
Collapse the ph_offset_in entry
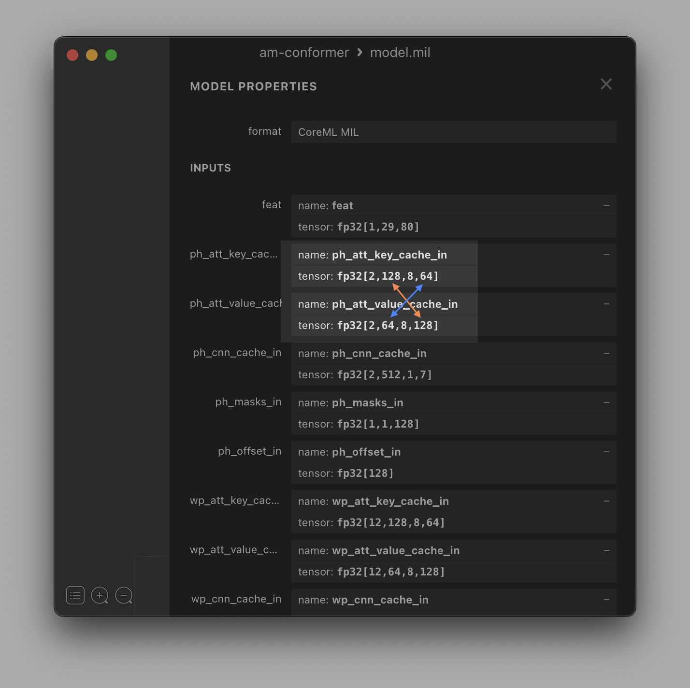click(606, 452)
